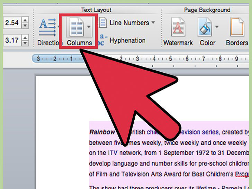Click the text '1 September 1972'
This screenshot has width=252, height=189.
click(184, 153)
